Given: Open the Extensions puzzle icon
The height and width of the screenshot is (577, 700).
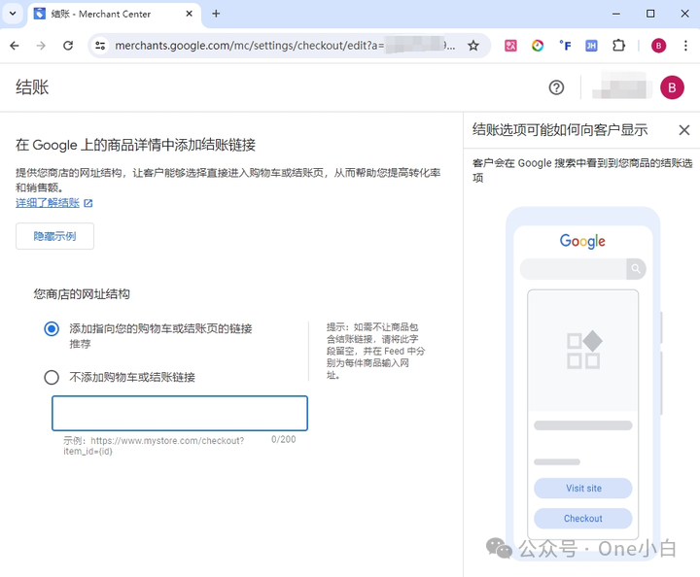Looking at the screenshot, I should click(618, 46).
